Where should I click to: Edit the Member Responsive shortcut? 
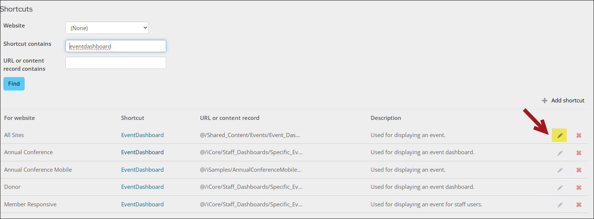coord(560,205)
